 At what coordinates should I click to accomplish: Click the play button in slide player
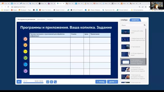(x=19, y=82)
